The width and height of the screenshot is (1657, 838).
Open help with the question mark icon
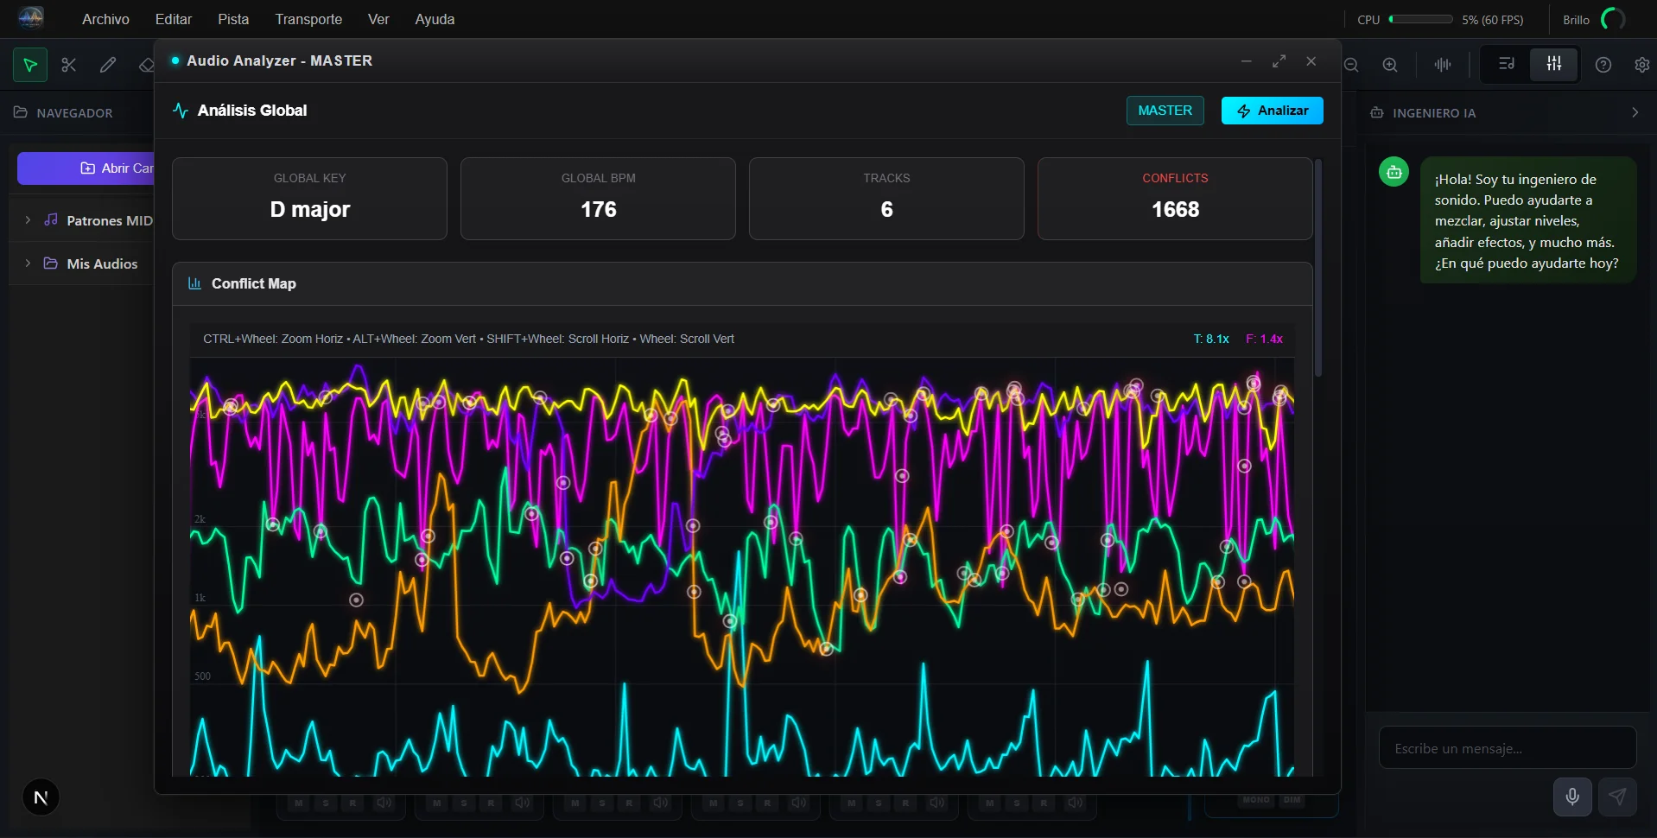pos(1603,65)
